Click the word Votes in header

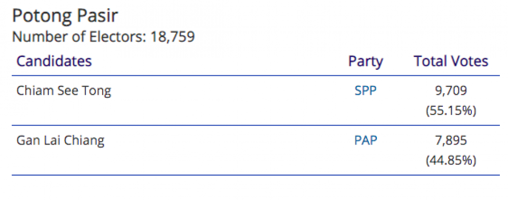pyautogui.click(x=470, y=61)
